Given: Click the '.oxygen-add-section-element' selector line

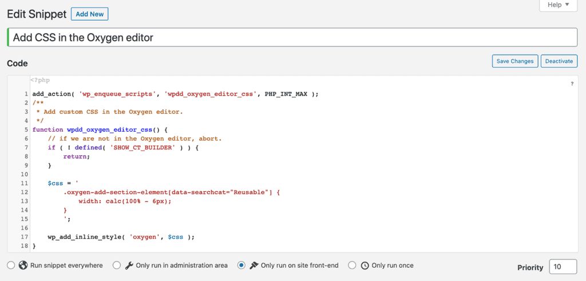Looking at the screenshot, I should point(172,192).
